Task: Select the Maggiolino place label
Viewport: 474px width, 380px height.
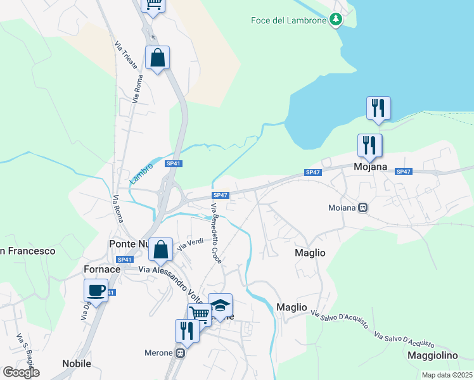Action: (x=433, y=355)
